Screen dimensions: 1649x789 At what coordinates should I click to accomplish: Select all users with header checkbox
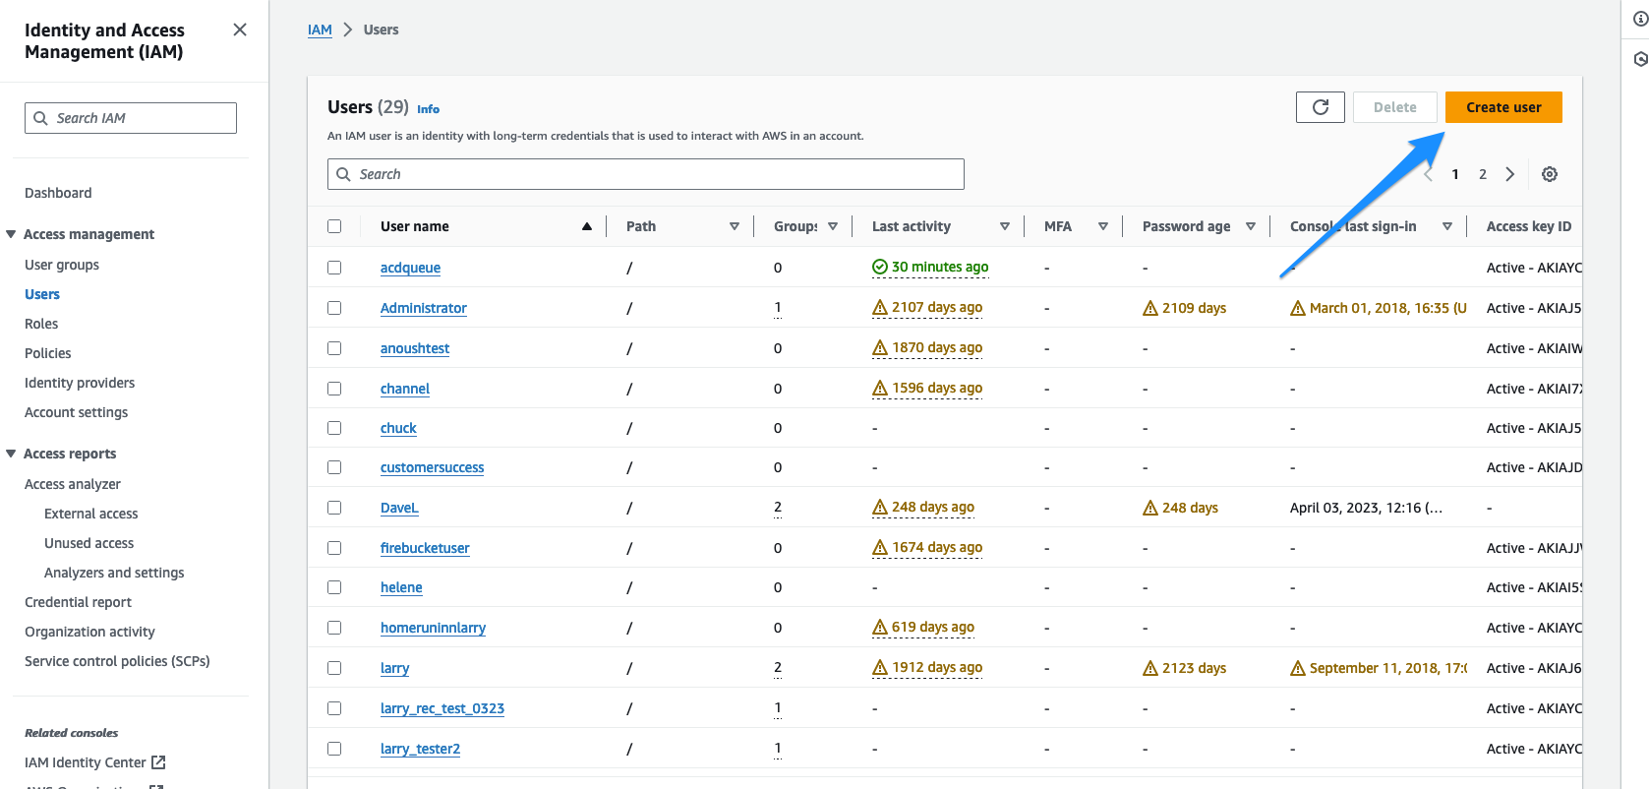coord(334,226)
